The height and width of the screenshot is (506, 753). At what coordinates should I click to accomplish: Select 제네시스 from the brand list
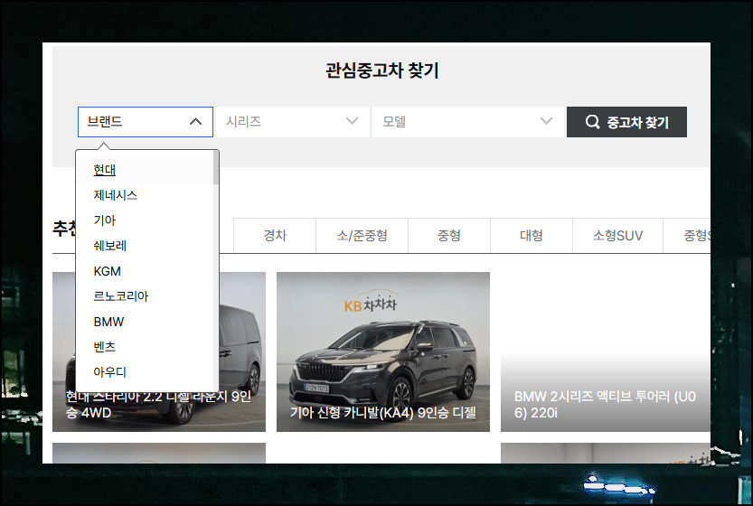point(146,195)
